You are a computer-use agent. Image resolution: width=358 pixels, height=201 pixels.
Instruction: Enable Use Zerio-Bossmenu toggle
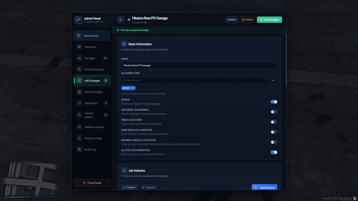(274, 112)
